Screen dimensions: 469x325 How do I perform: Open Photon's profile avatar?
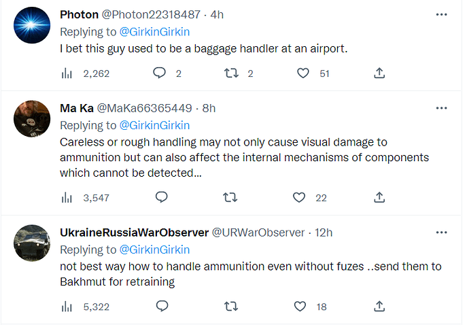point(32,25)
